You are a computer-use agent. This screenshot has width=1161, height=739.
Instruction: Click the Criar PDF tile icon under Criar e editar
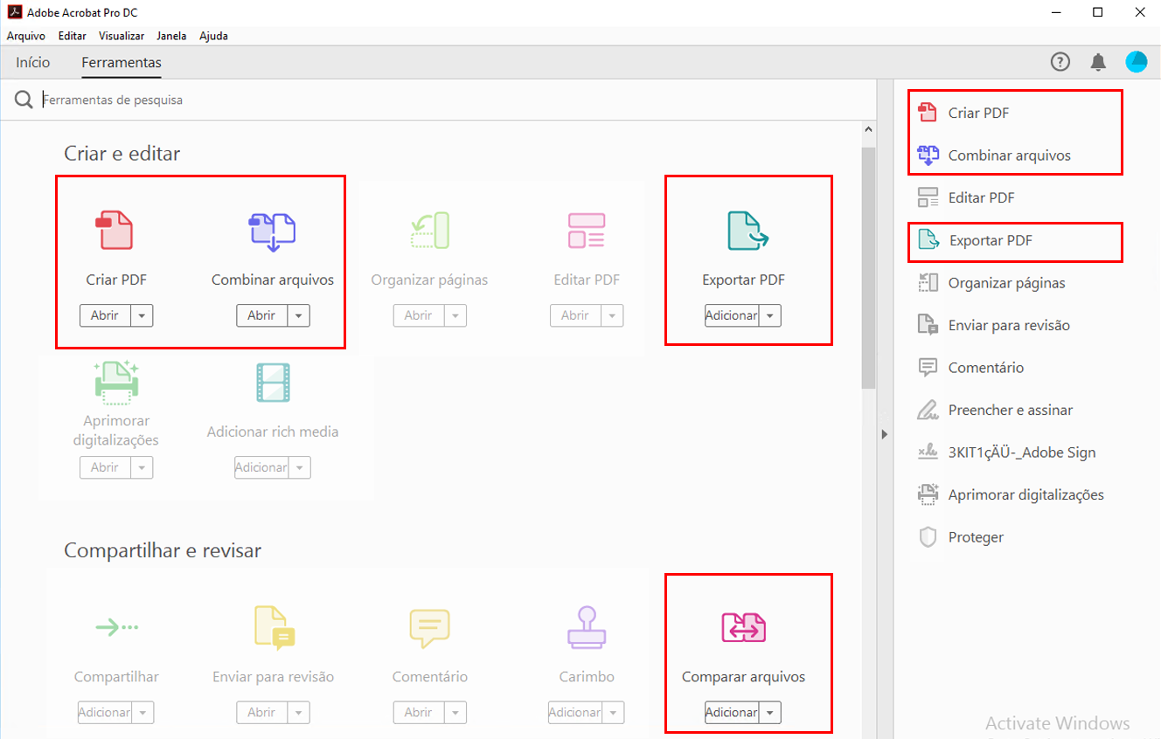click(115, 230)
